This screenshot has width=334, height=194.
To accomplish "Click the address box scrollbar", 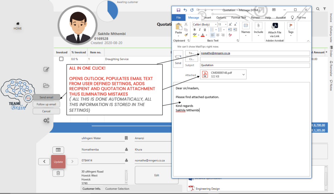I will point(126,177).
